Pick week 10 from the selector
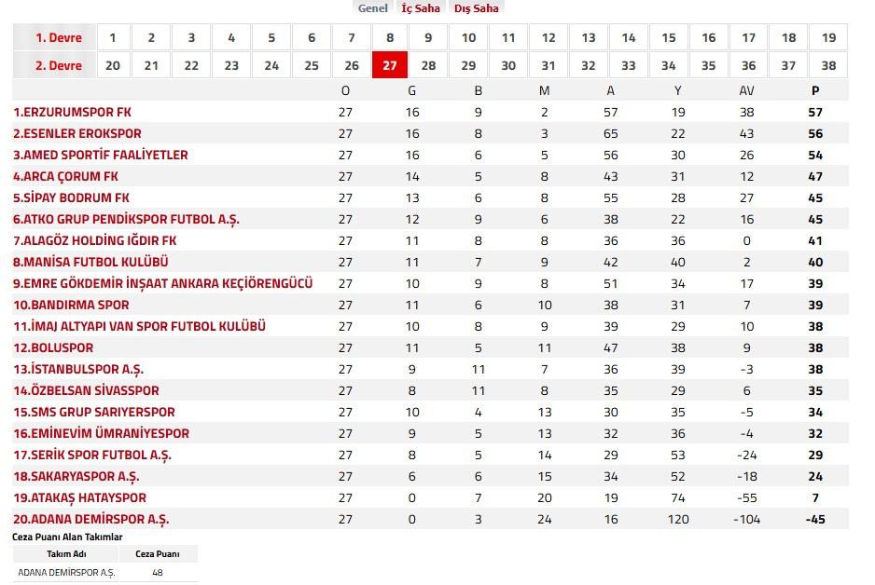This screenshot has height=585, width=875. point(468,38)
